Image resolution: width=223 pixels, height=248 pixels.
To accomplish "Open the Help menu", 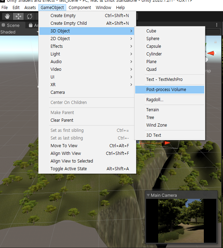I will click(120, 8).
